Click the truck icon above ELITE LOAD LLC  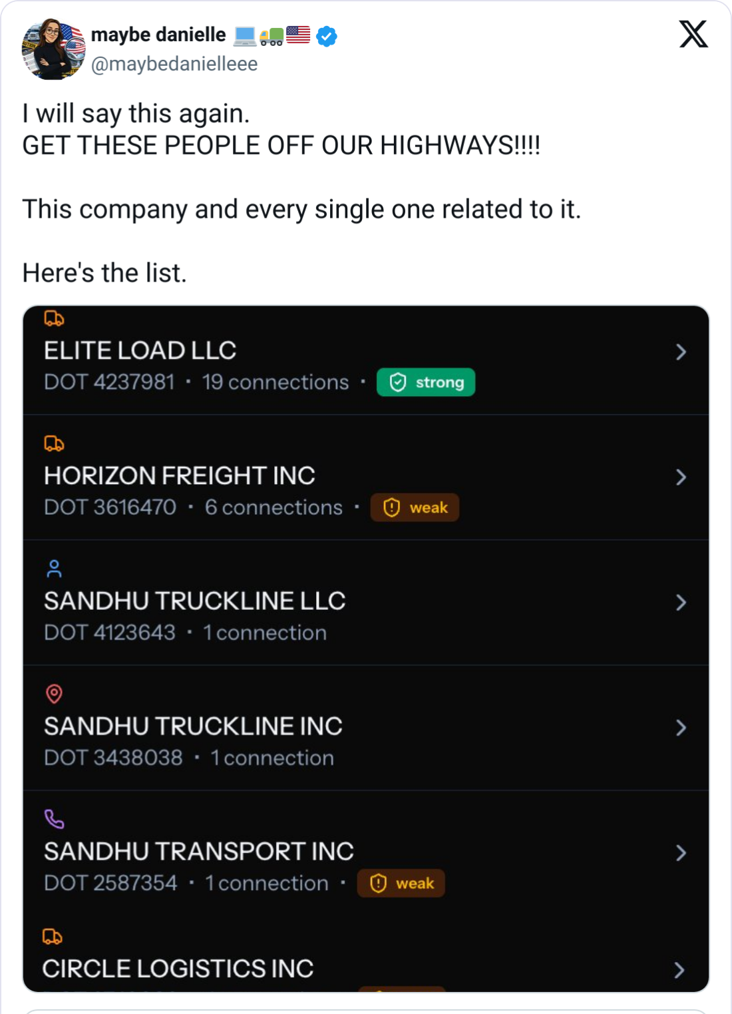[54, 319]
